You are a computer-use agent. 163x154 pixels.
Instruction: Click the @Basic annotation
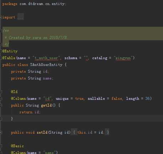coord(17,146)
